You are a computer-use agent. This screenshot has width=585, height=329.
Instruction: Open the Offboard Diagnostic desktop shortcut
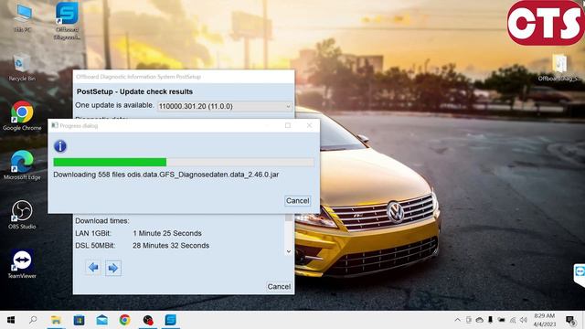(x=67, y=20)
